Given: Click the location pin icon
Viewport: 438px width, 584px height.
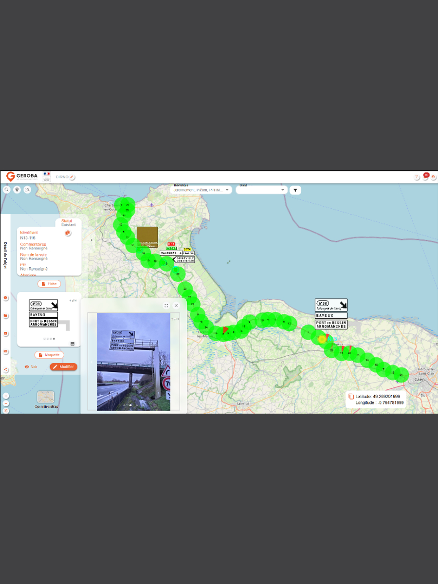Looking at the screenshot, I should coord(17,190).
